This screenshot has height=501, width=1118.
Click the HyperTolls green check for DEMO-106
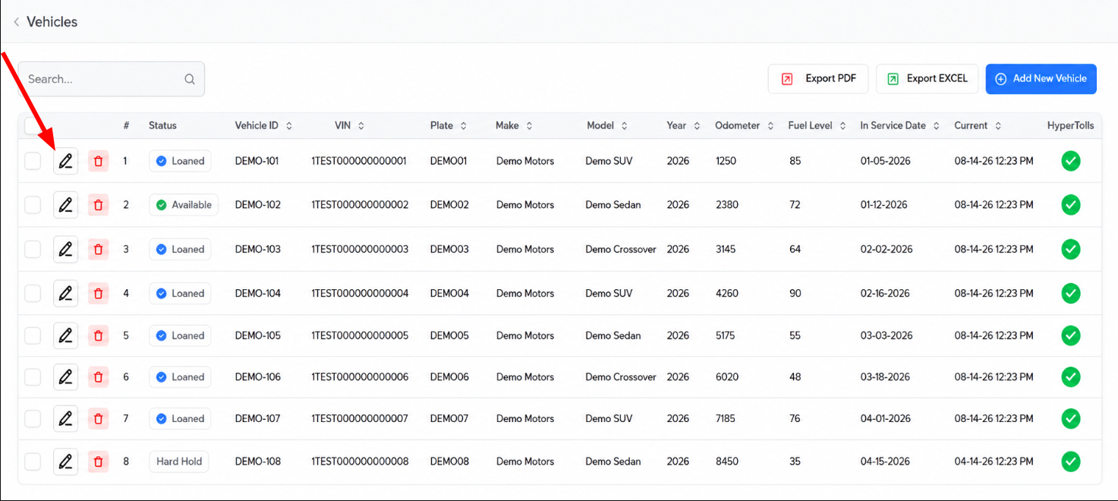[x=1071, y=377]
